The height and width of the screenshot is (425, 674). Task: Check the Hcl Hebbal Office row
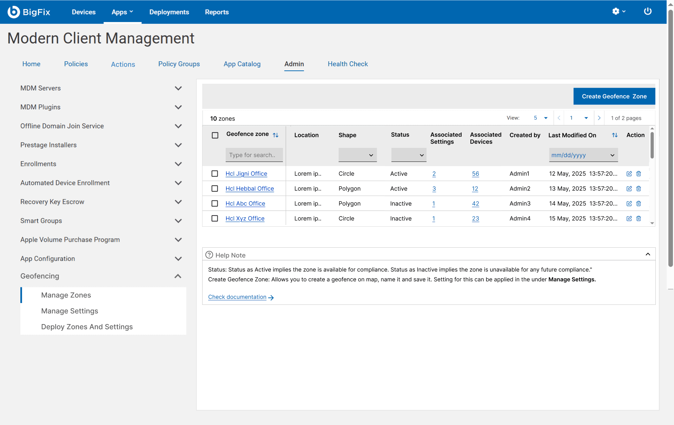[215, 188]
